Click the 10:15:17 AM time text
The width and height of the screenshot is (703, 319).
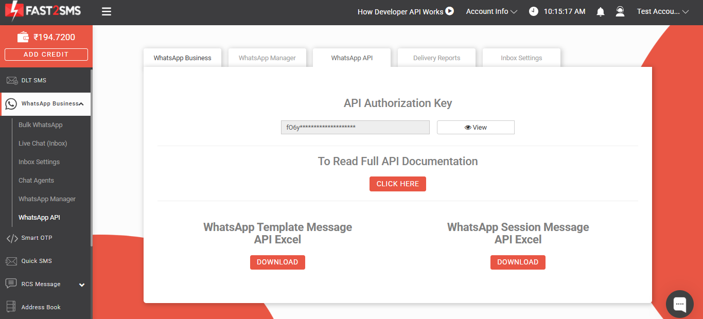tap(565, 11)
